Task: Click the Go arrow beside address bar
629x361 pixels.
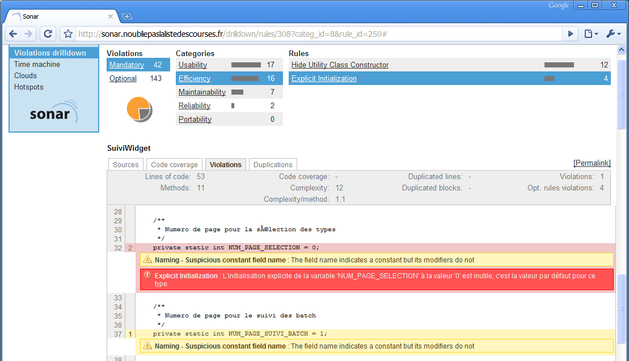Action: tap(571, 34)
